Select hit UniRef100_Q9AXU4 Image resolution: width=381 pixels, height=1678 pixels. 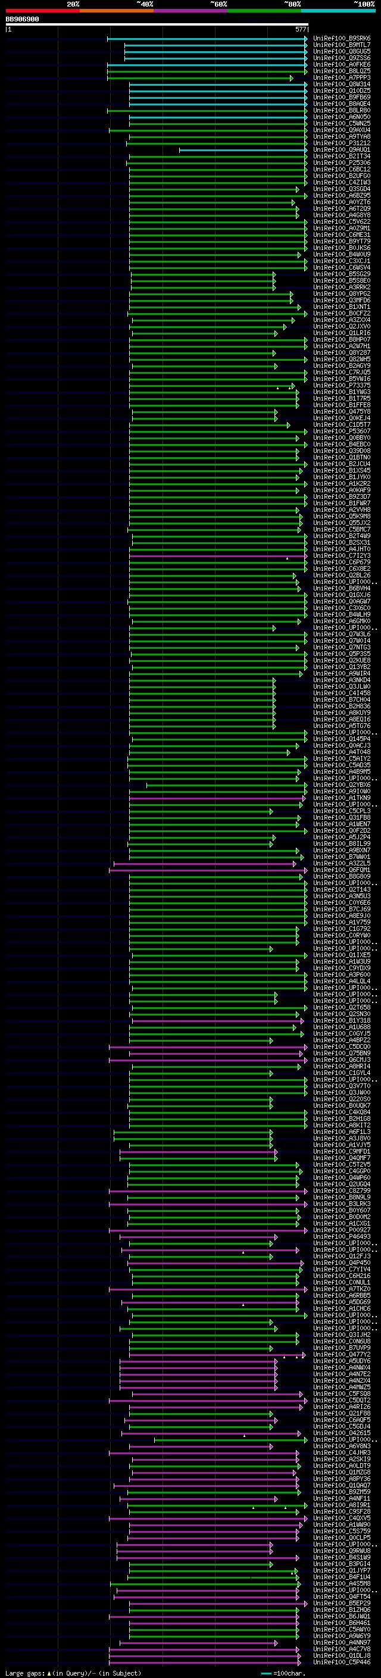(341, 130)
